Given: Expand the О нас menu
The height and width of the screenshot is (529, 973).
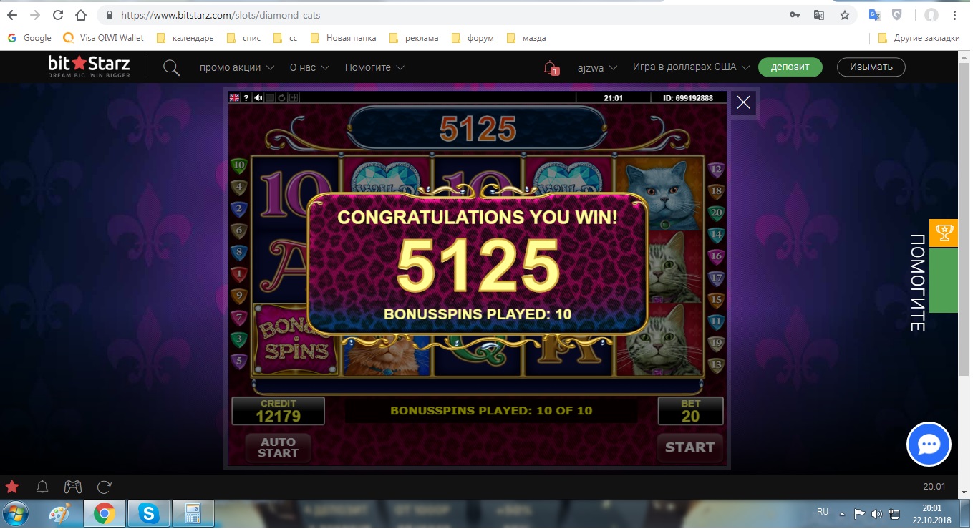Looking at the screenshot, I should tap(309, 67).
